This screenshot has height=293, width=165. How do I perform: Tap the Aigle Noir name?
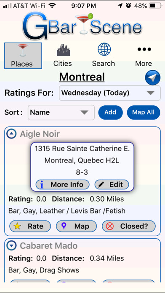(x=40, y=134)
